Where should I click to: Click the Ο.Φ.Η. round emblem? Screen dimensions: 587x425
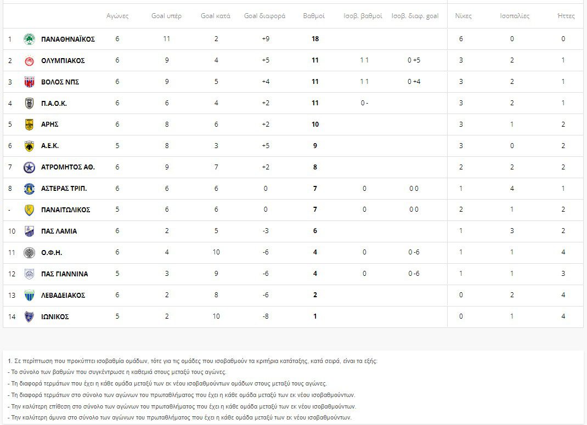point(29,253)
